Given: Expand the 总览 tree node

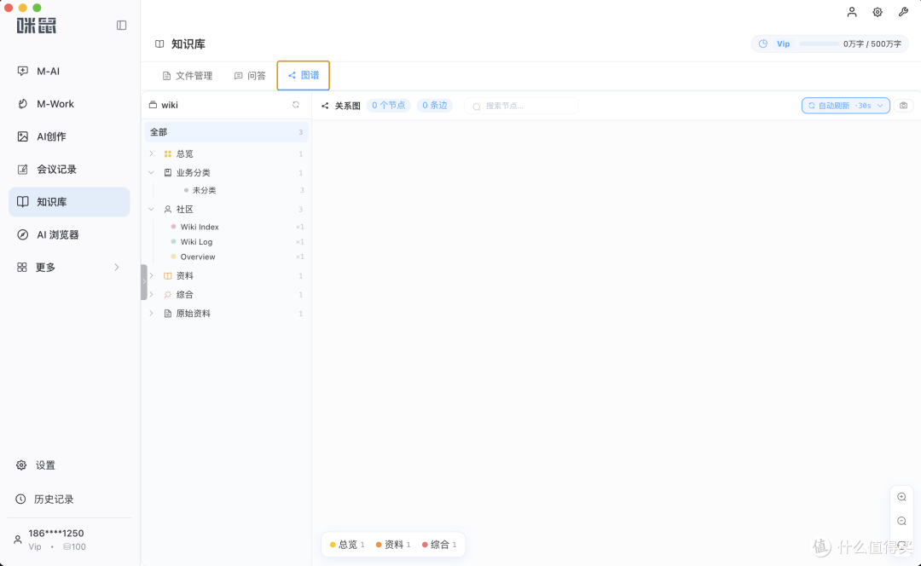Looking at the screenshot, I should (152, 153).
